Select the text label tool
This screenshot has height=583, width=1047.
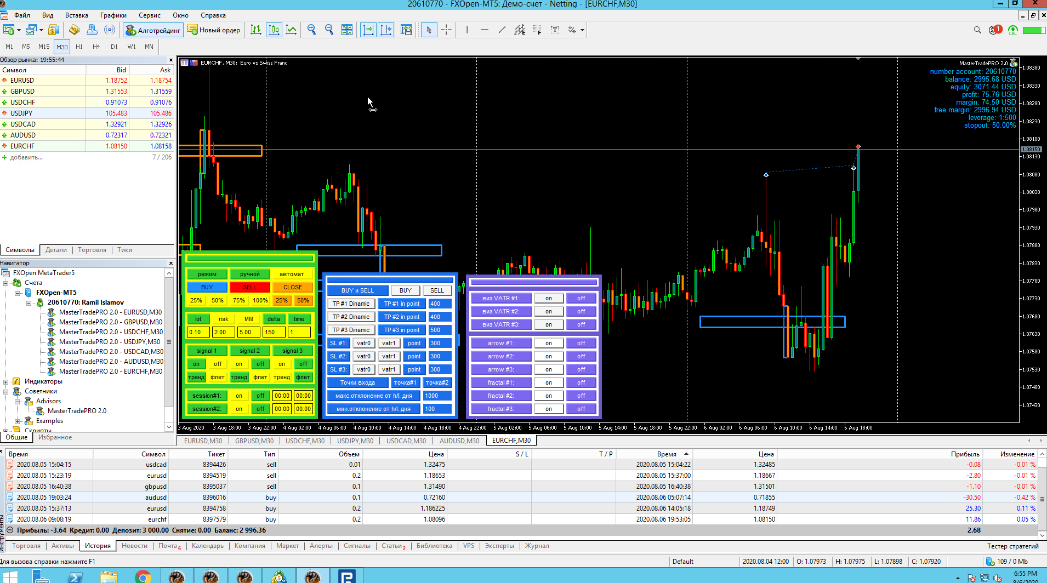click(555, 30)
